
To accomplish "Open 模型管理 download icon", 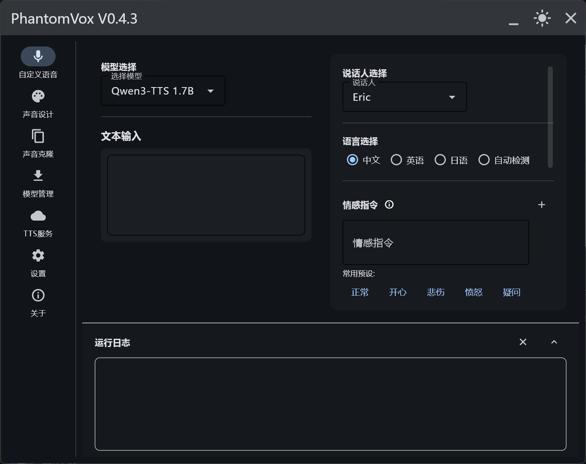I will point(38,176).
